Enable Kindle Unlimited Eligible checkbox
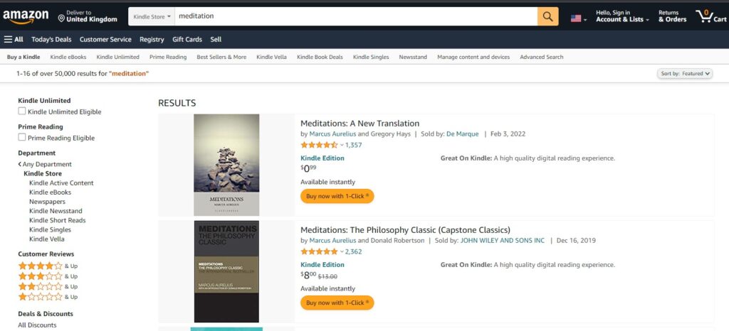Screen dimensions: 729x331 coord(22,112)
